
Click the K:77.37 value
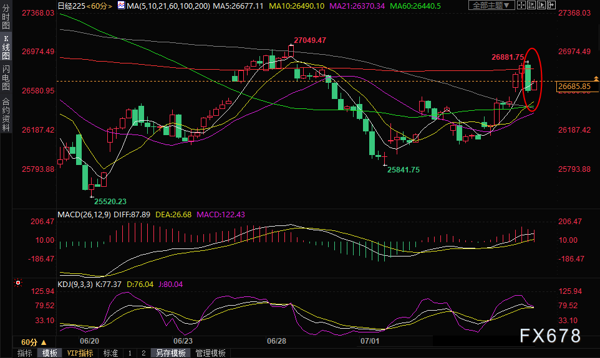(109, 285)
